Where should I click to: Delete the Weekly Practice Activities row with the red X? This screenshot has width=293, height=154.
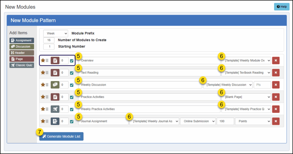276,109
